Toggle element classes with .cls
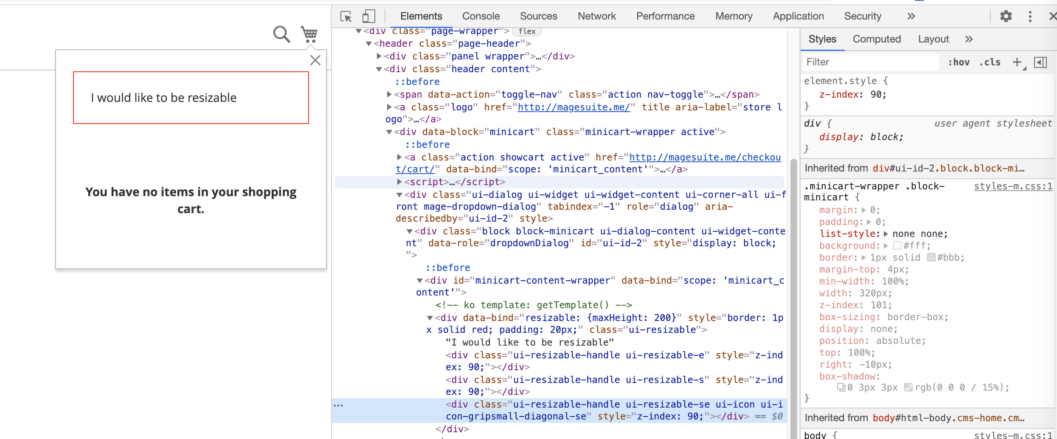Image resolution: width=1057 pixels, height=439 pixels. coord(990,62)
